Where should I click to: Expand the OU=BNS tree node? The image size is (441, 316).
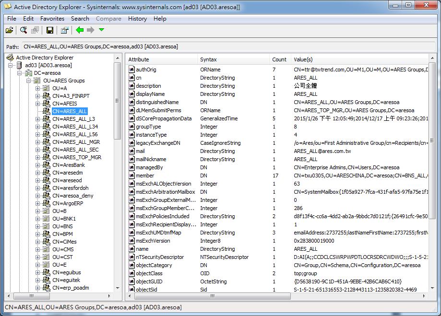pyautogui.click(x=37, y=226)
